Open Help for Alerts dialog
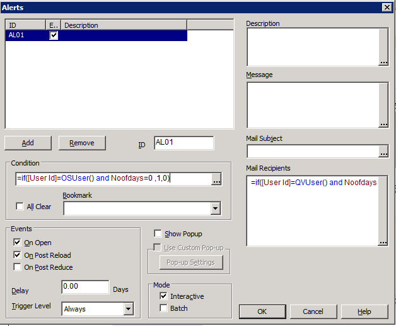396x326 pixels. [364, 311]
